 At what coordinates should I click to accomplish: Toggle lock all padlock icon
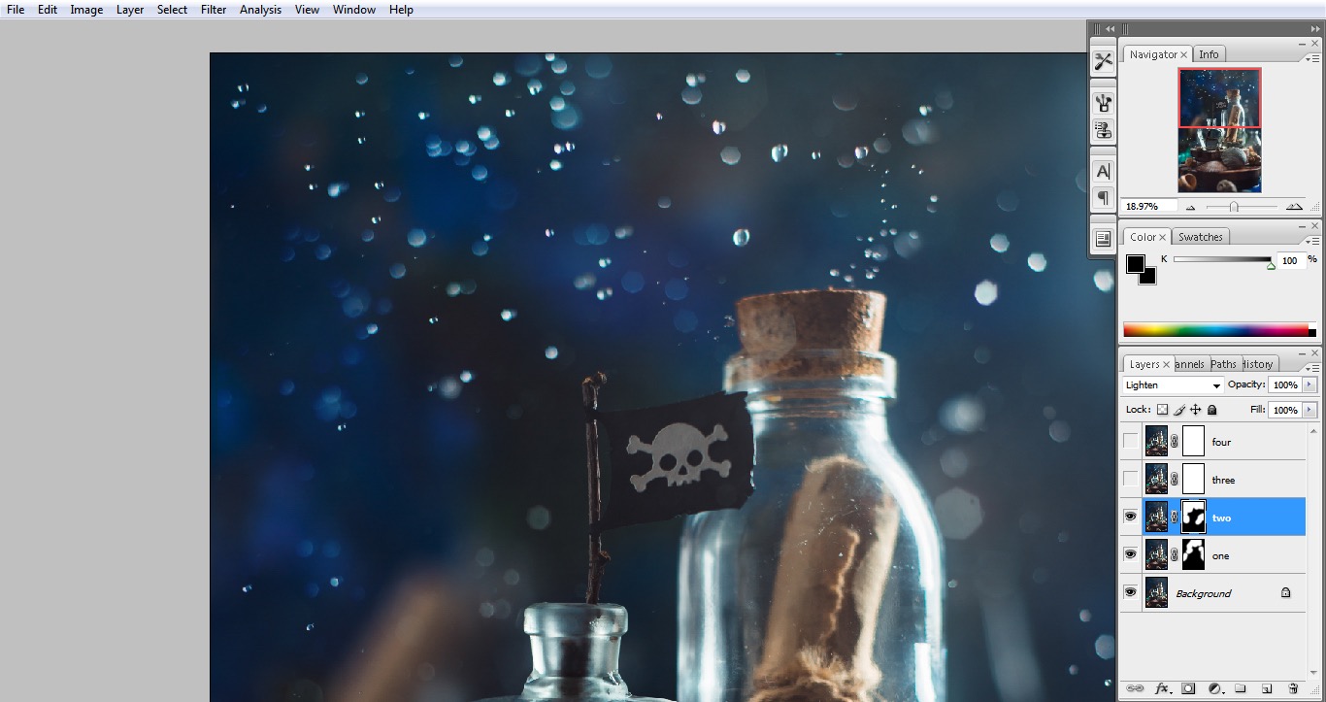tap(1212, 410)
